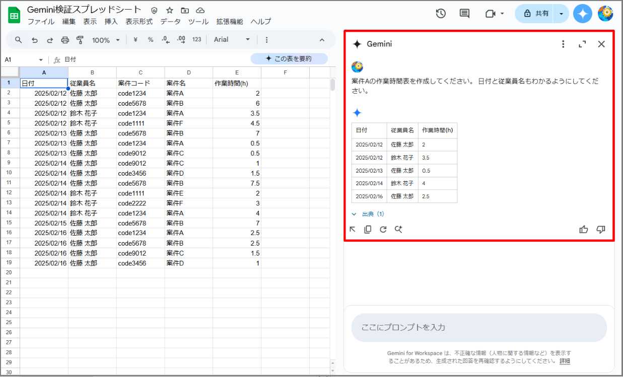Open the ヘルプ menu
This screenshot has width=623, height=377.
click(x=261, y=22)
